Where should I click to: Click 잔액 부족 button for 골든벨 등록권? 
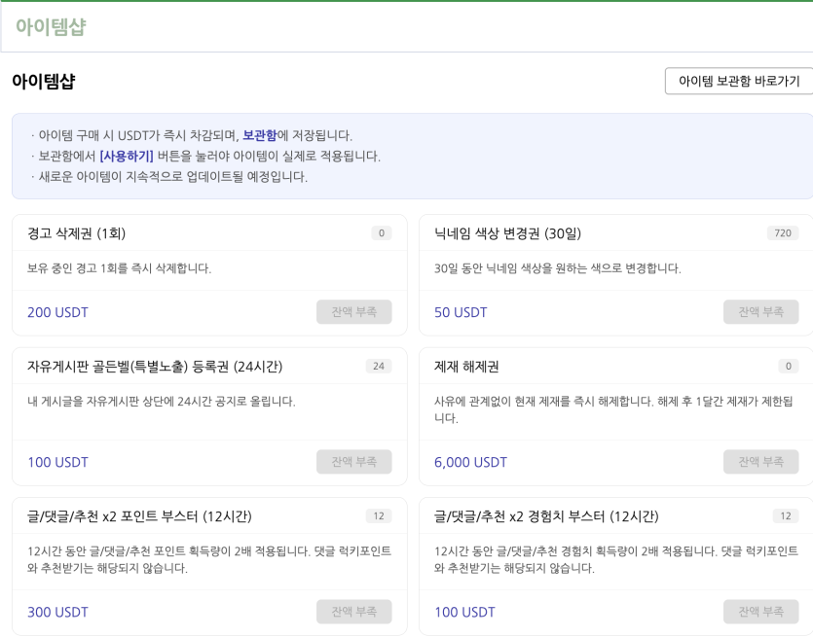pyautogui.click(x=354, y=461)
